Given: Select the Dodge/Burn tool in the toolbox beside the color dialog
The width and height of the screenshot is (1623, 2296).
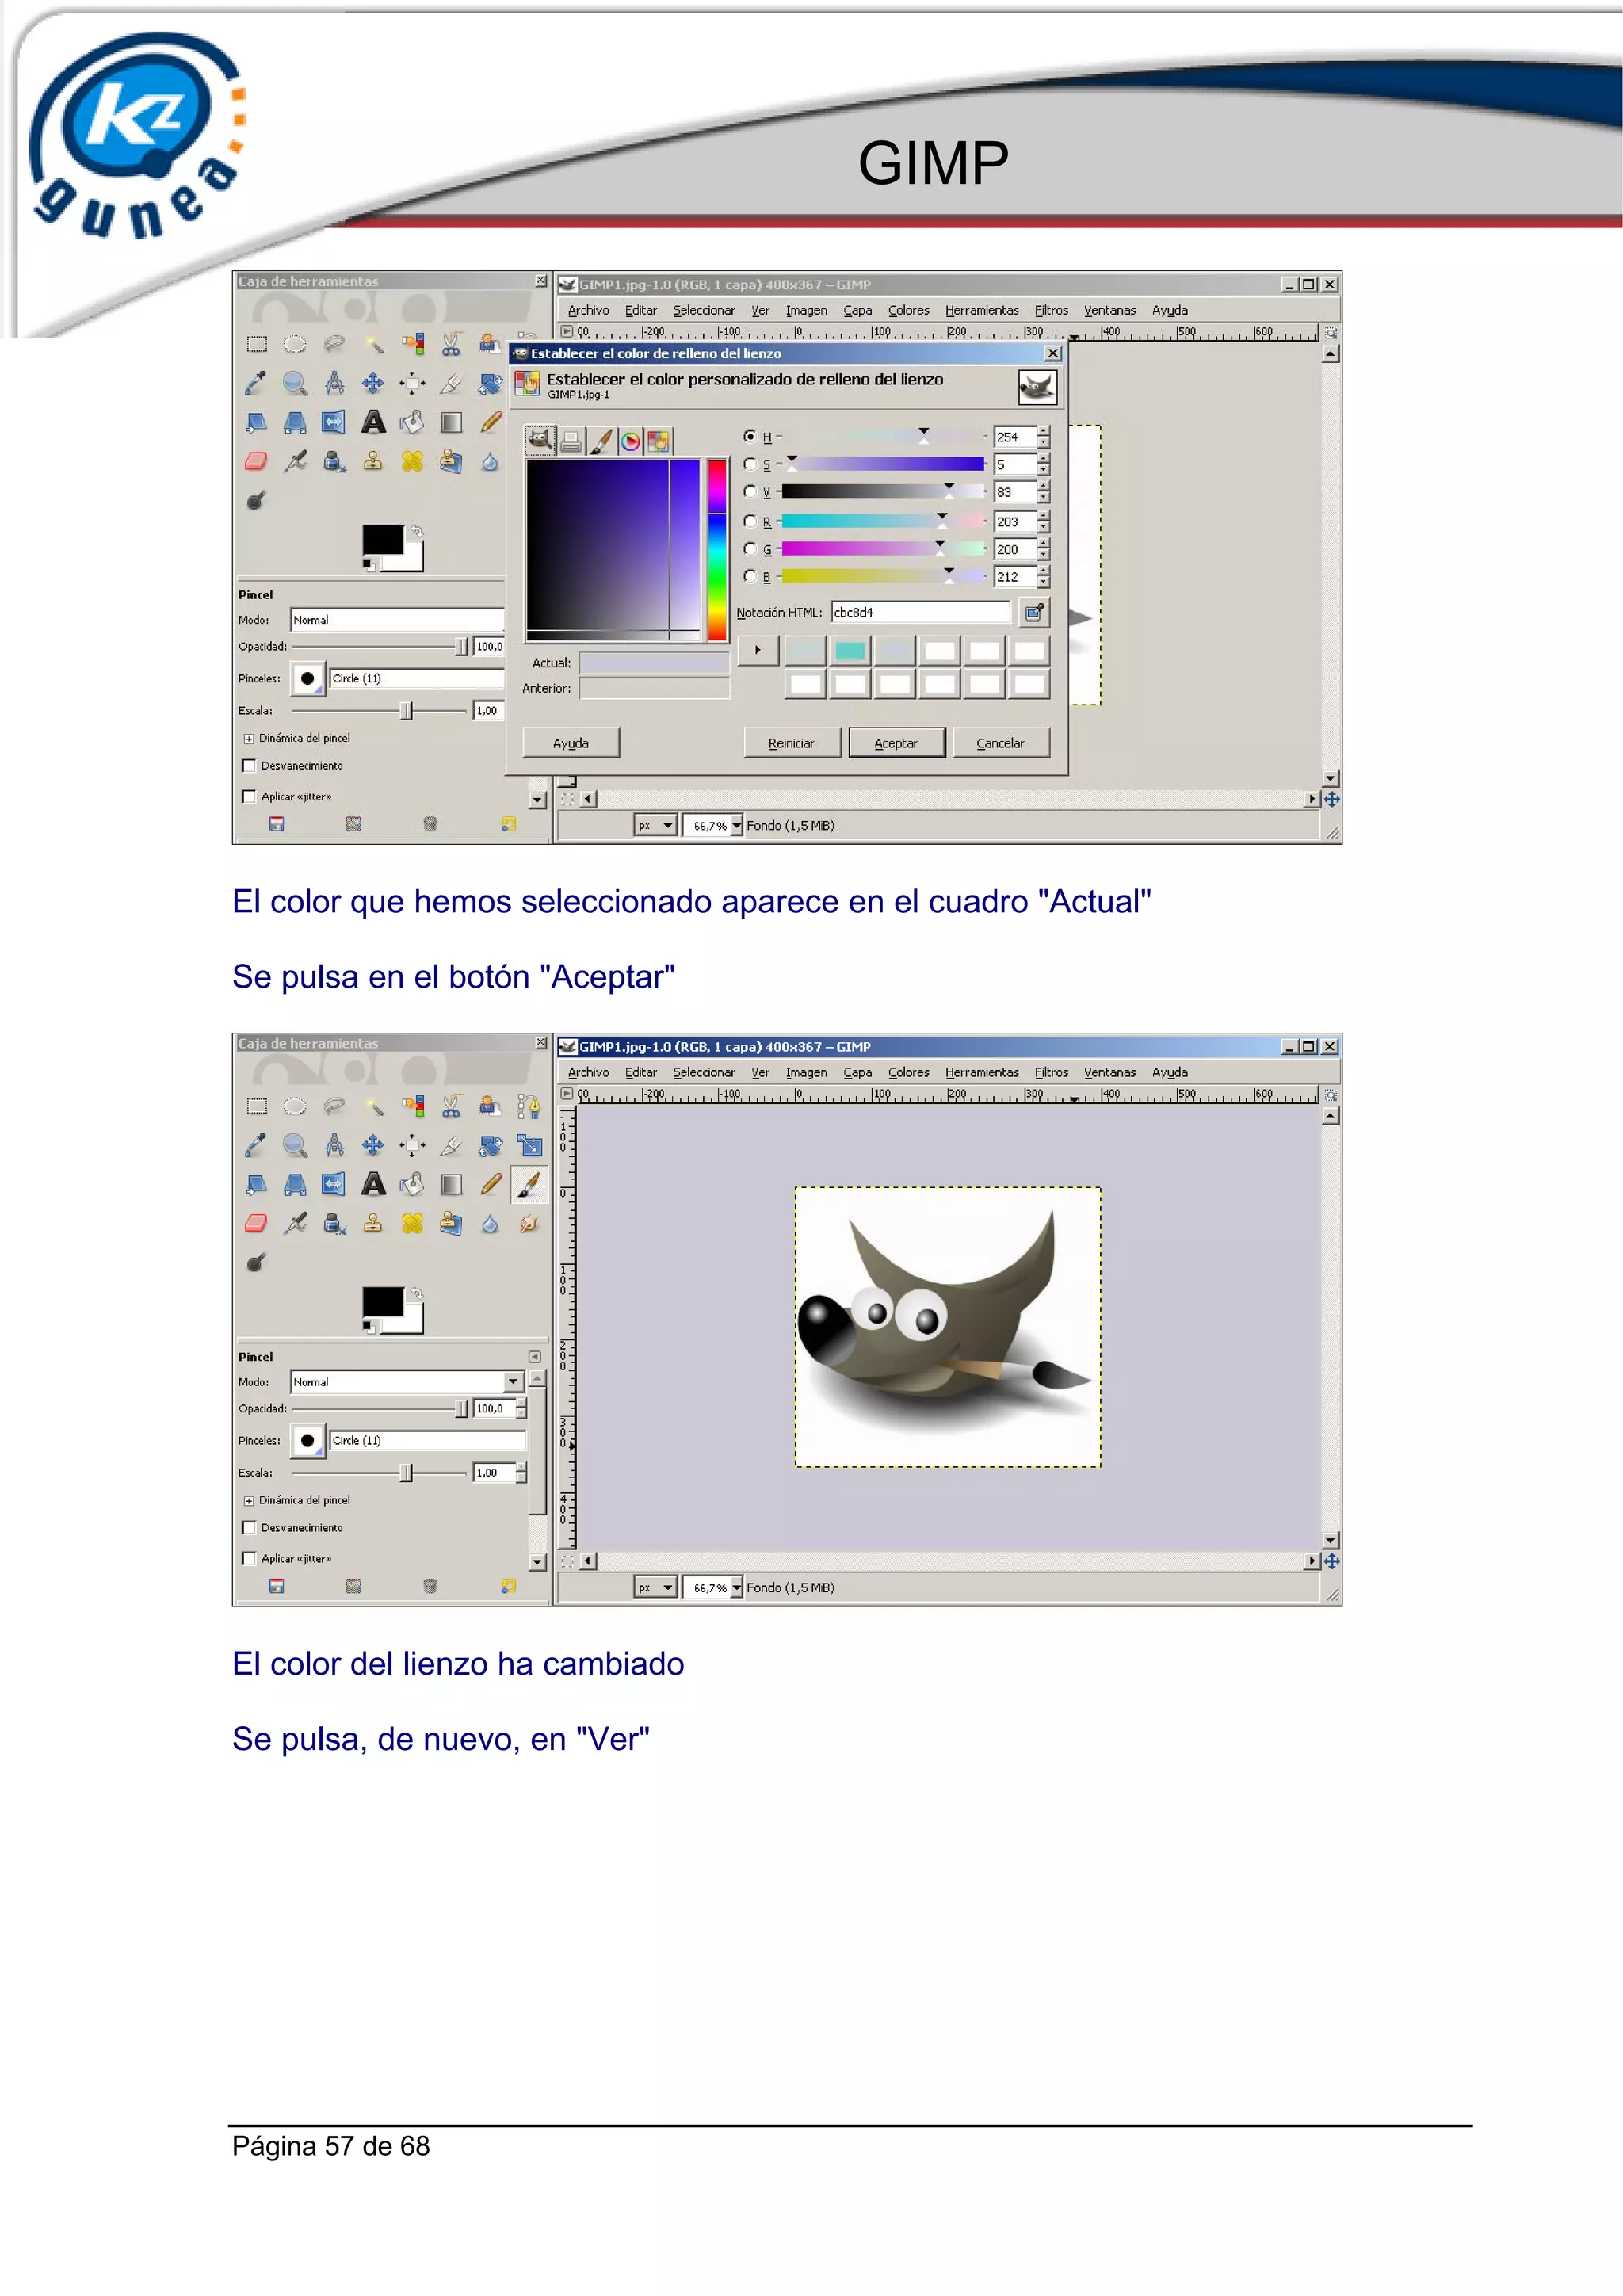Looking at the screenshot, I should [x=256, y=500].
